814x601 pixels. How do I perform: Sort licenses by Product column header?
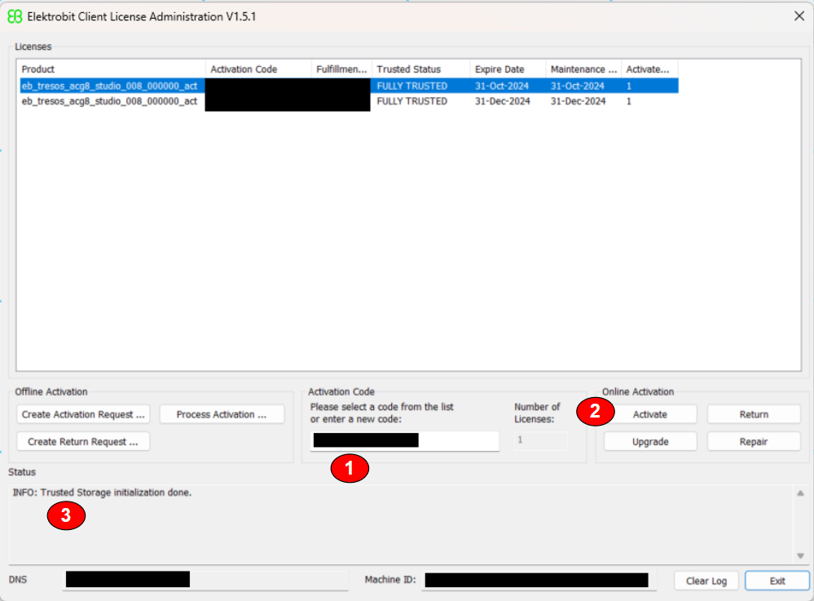point(109,69)
